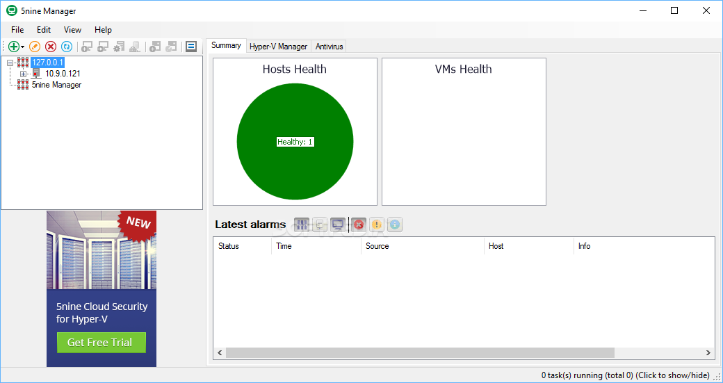Click the 'Hosts Health' heading
Image resolution: width=723 pixels, height=383 pixels.
click(295, 69)
